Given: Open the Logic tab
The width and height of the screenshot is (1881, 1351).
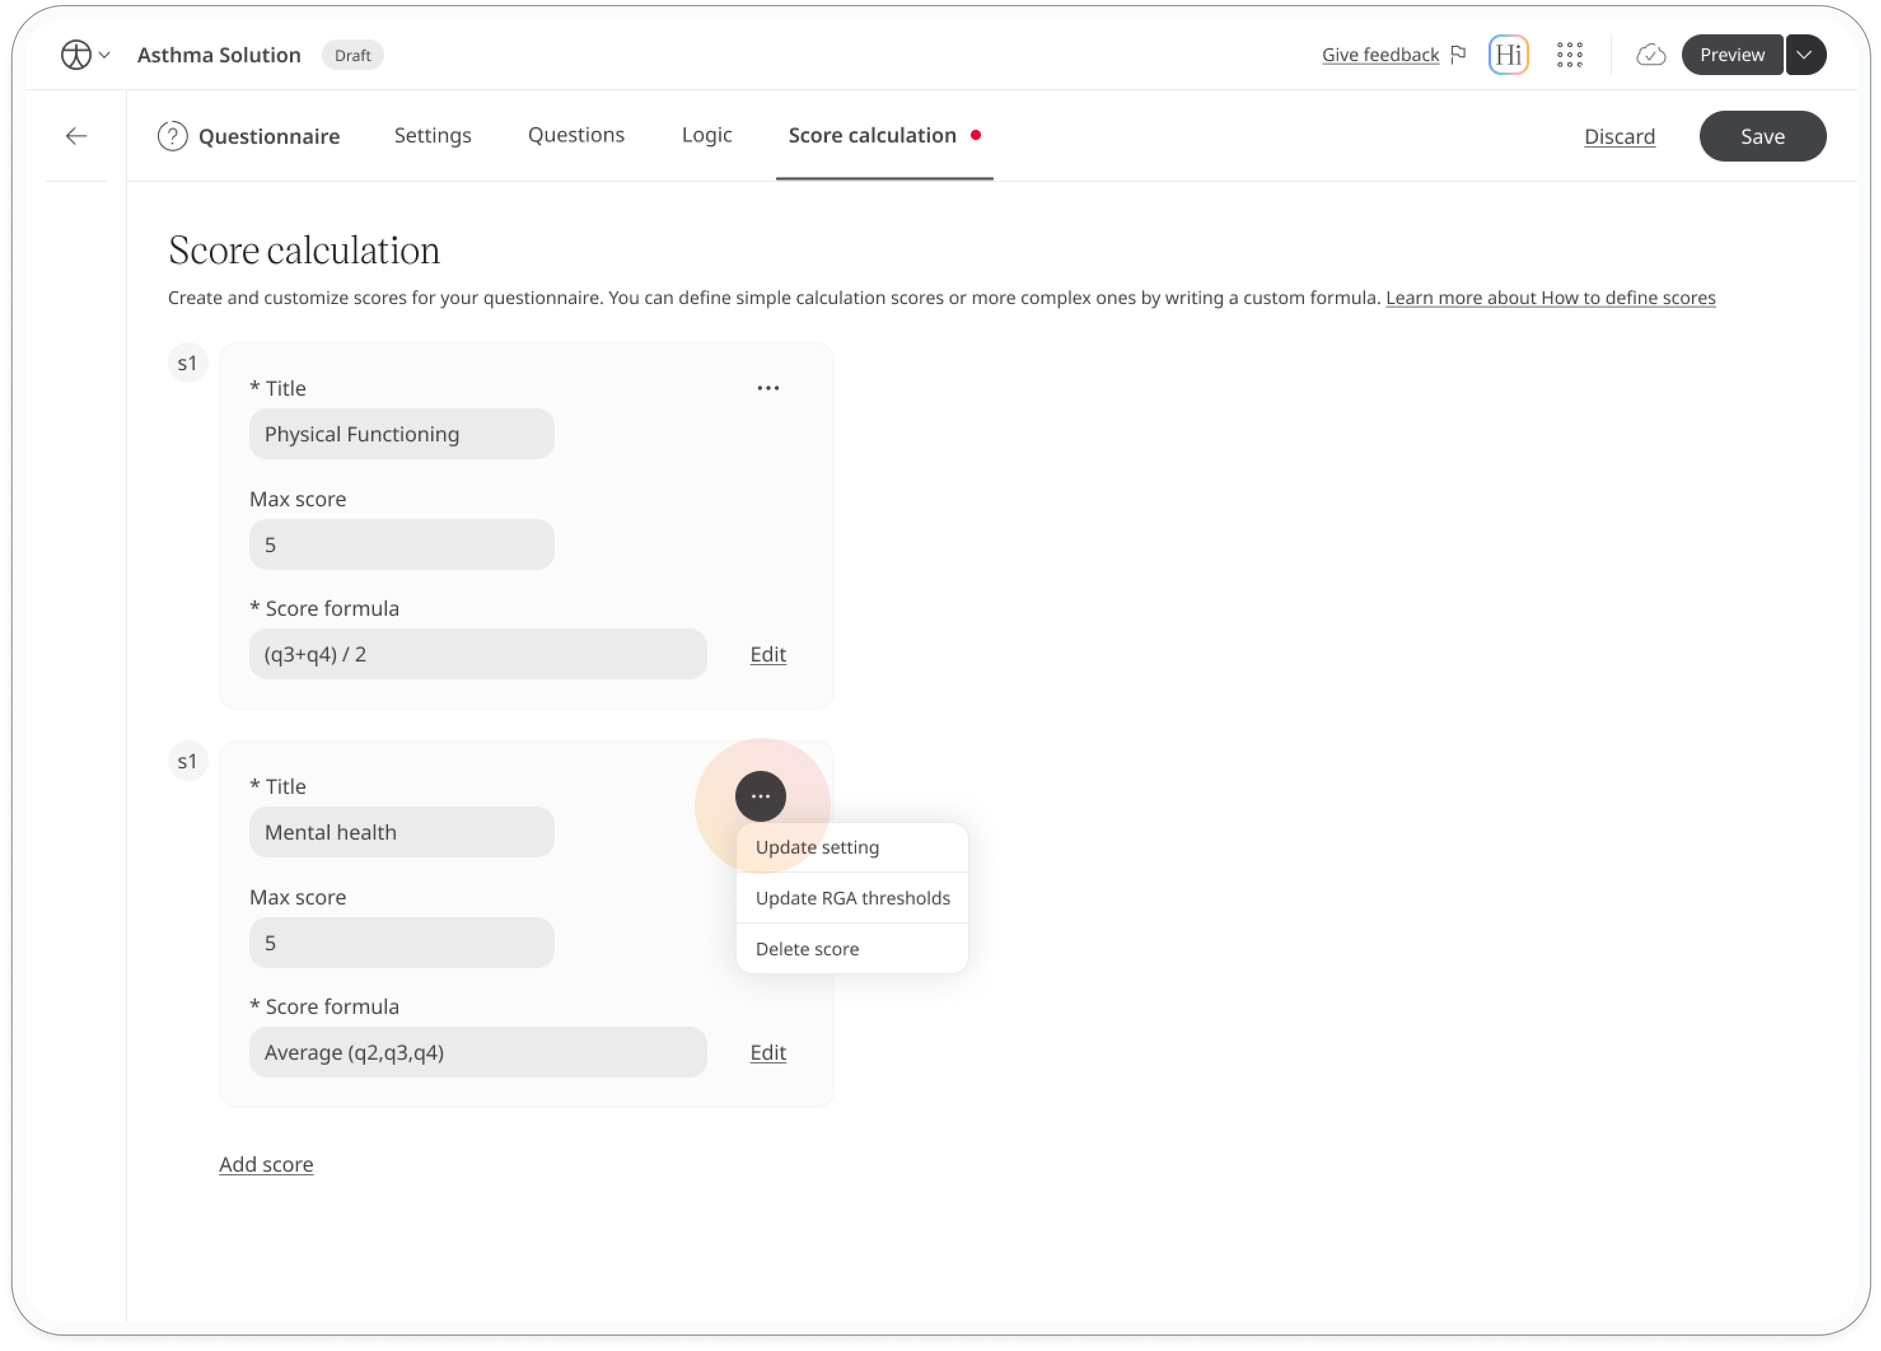Looking at the screenshot, I should point(707,135).
